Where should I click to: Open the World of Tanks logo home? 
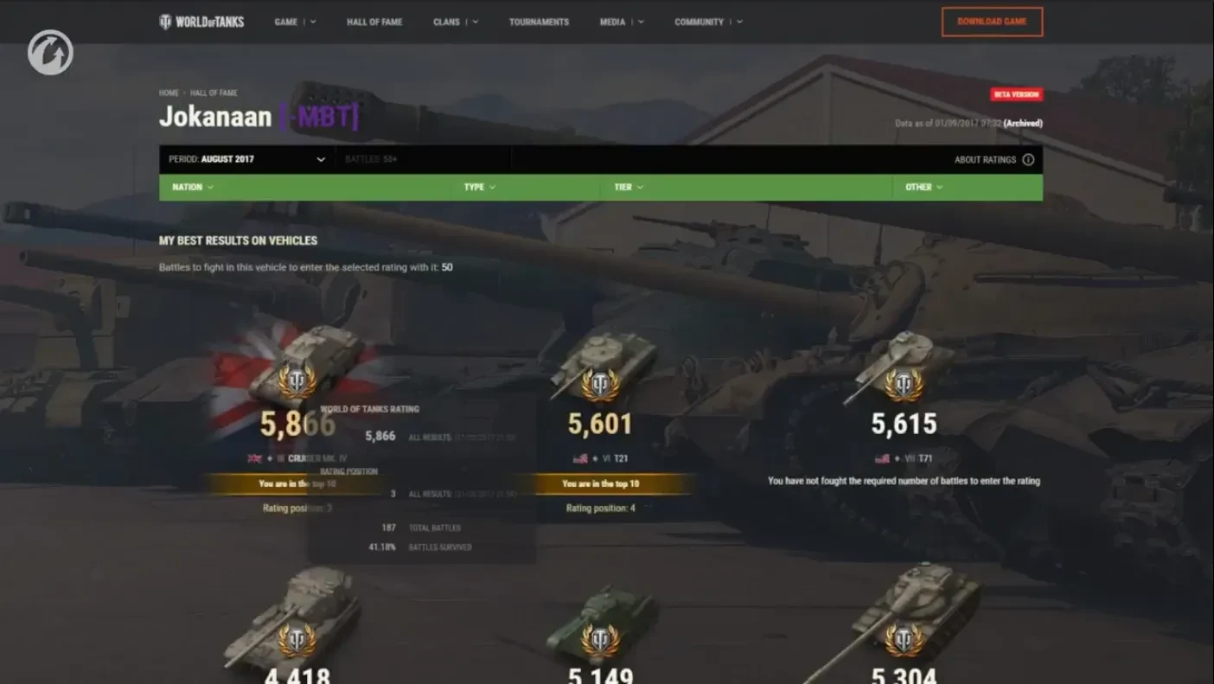201,22
